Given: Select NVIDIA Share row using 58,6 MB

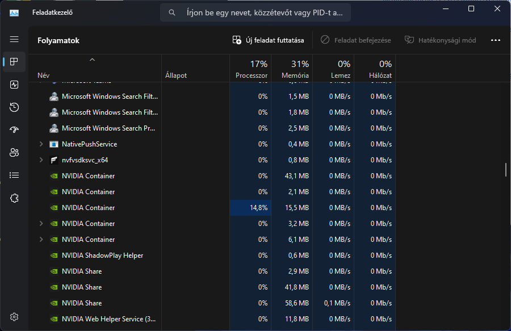Looking at the screenshot, I should coord(212,303).
